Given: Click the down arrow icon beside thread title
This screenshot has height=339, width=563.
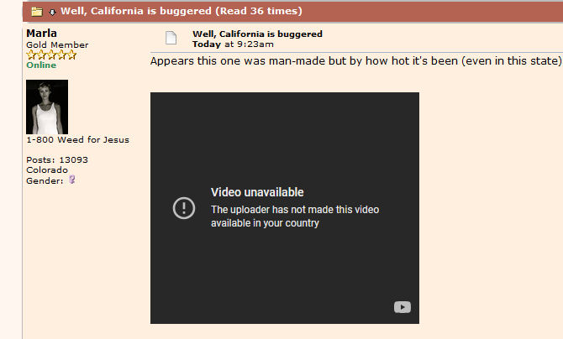Looking at the screenshot, I should [x=52, y=12].
